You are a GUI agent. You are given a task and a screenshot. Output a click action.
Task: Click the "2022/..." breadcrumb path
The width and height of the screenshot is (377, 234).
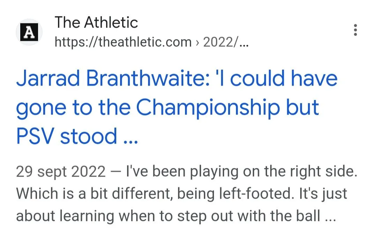pos(226,43)
